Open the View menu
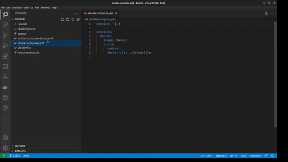The image size is (288, 162). (x=26, y=8)
